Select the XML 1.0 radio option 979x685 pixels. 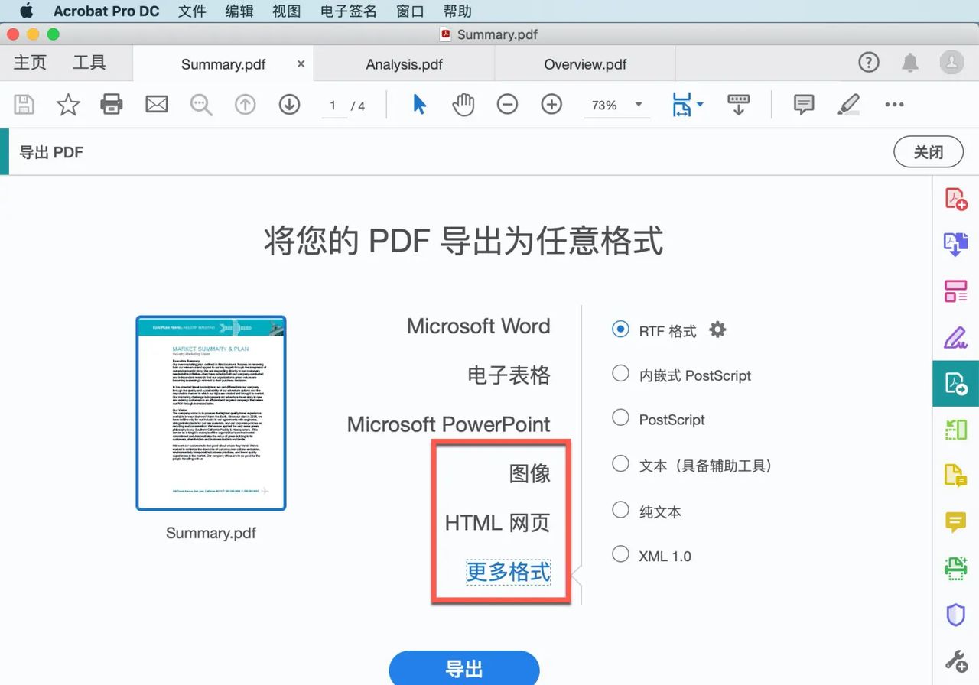620,554
